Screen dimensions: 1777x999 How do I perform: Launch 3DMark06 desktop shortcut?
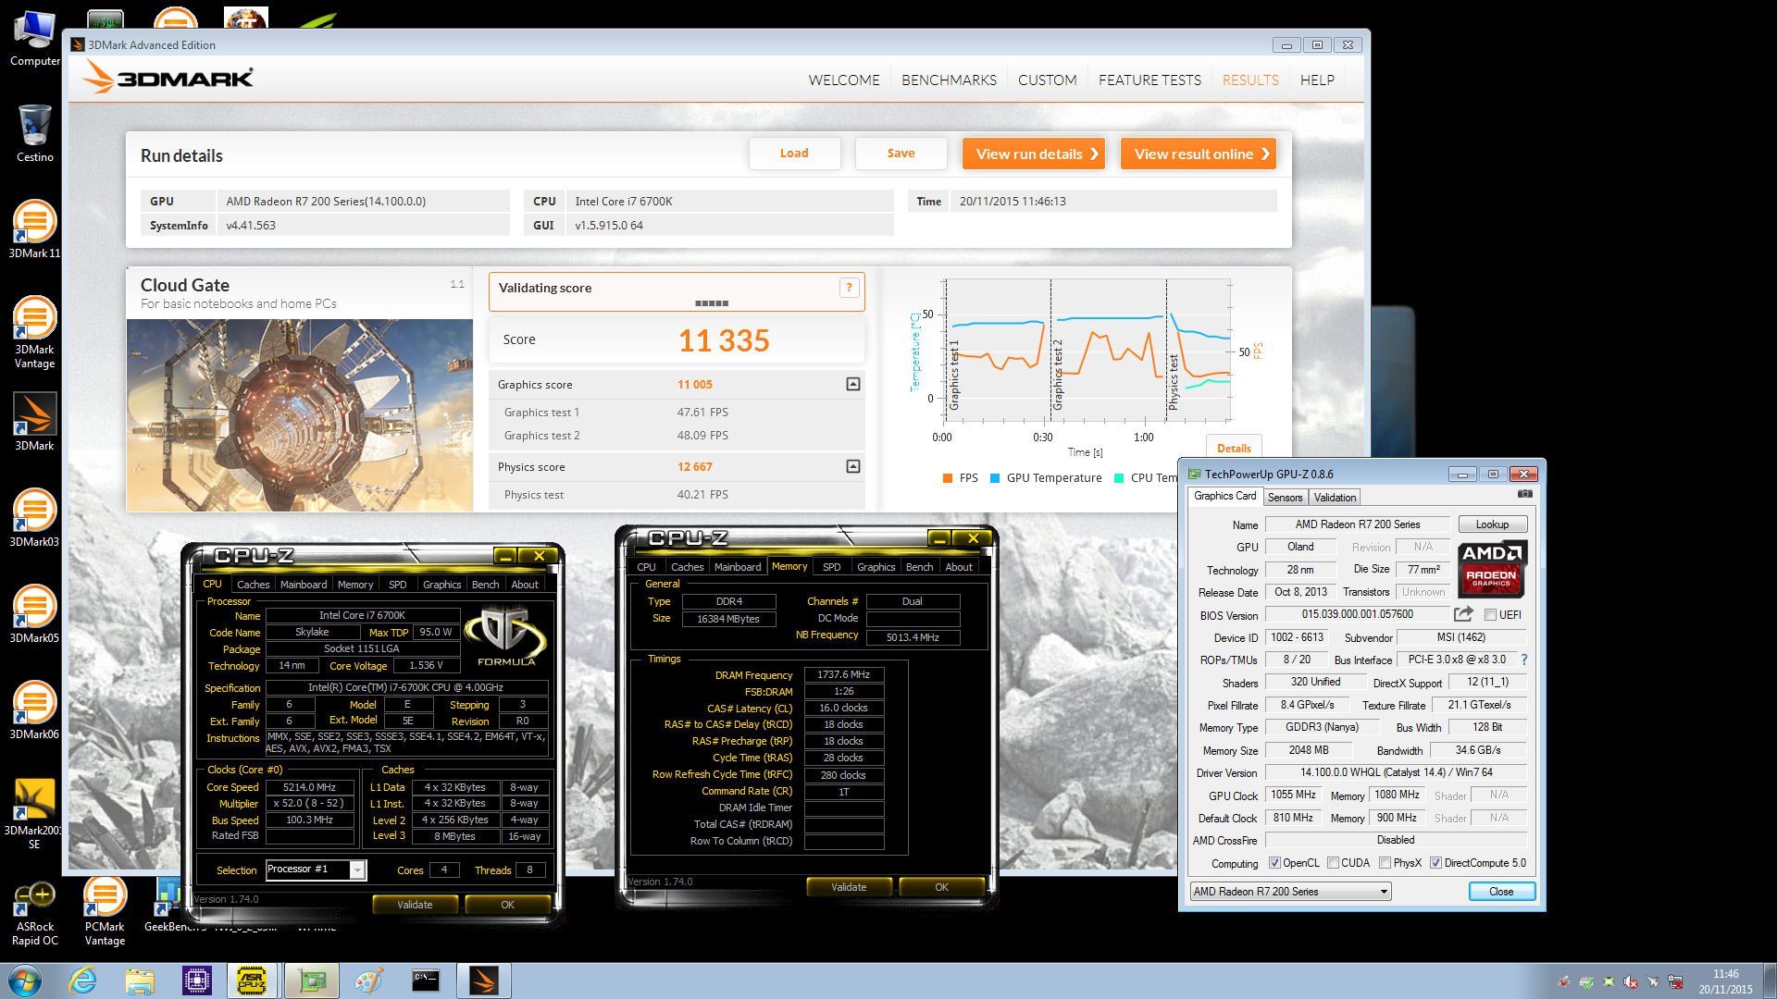pos(34,709)
